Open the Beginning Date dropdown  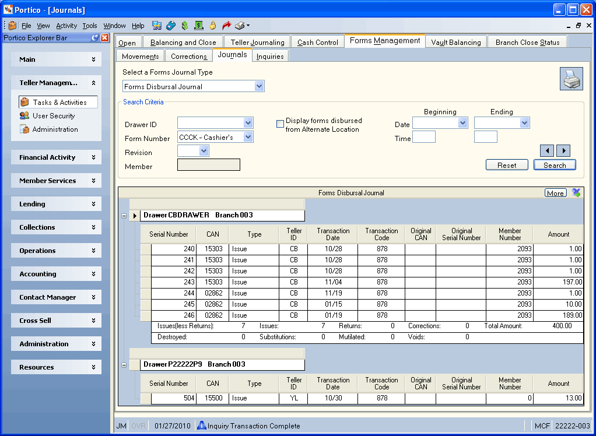coord(462,122)
